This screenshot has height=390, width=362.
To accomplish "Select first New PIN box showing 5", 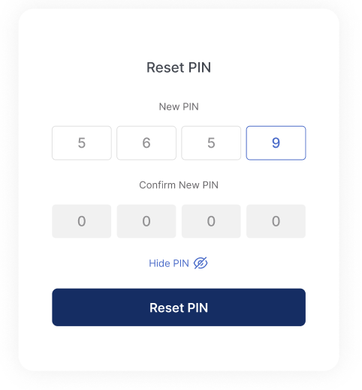I will pos(82,143).
